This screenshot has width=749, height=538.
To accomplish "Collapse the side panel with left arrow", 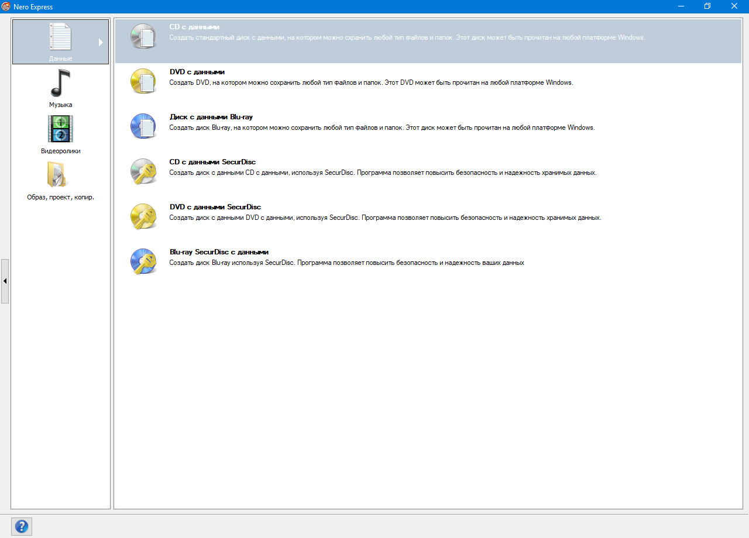I will click(5, 281).
